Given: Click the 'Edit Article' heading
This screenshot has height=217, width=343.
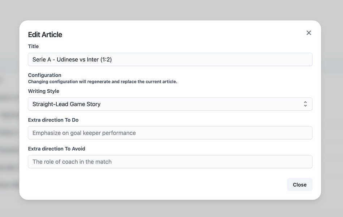Looking at the screenshot, I should 45,35.
